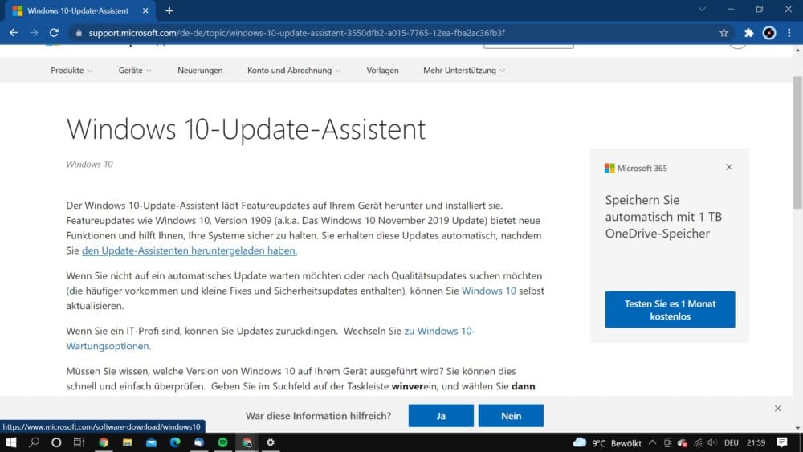Switch DEU input language
Viewport: 803px width, 452px height.
(732, 443)
